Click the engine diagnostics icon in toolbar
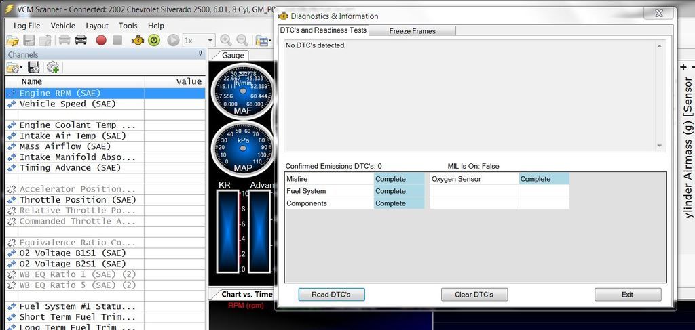695x330 pixels. point(137,40)
